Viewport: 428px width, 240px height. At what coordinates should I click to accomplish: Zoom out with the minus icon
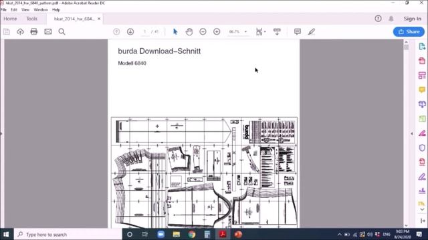[x=203, y=31]
